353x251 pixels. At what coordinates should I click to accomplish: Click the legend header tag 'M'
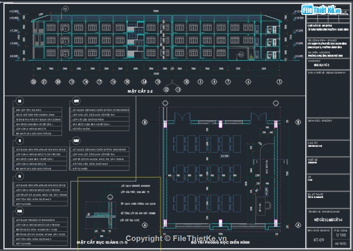point(20,101)
